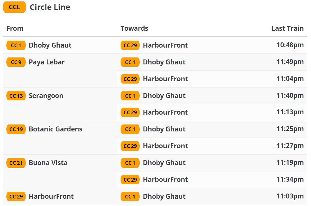Click CC1 badge beside Dhoby Ghaut origin
311x206 pixels.
pos(16,45)
